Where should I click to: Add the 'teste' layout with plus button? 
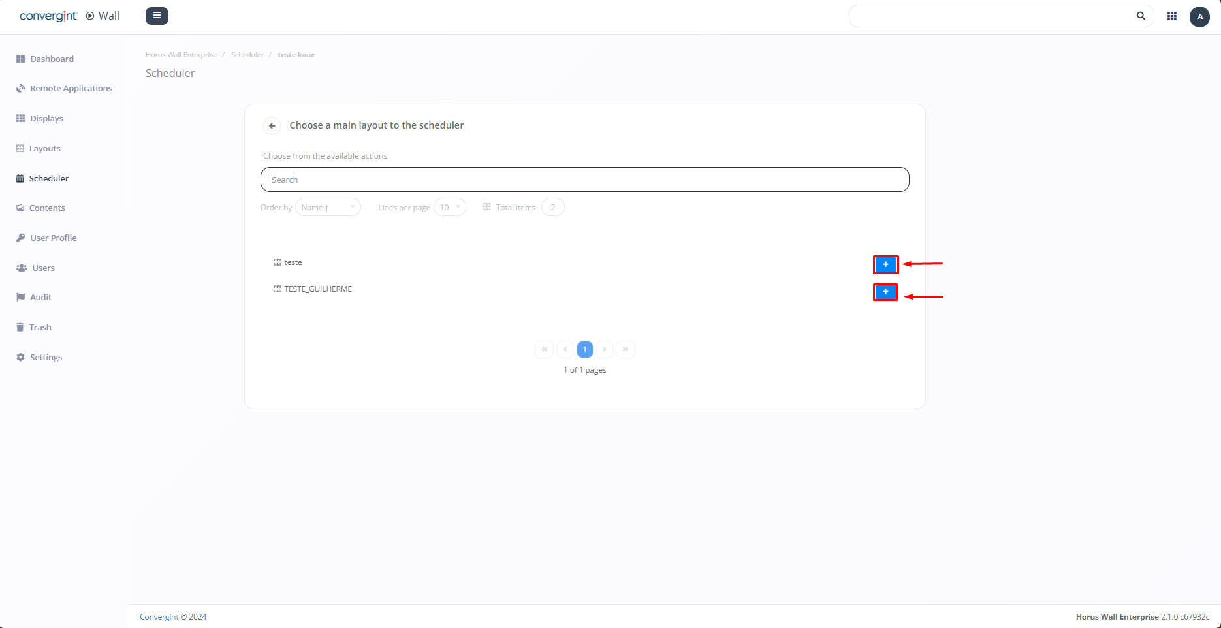[885, 264]
